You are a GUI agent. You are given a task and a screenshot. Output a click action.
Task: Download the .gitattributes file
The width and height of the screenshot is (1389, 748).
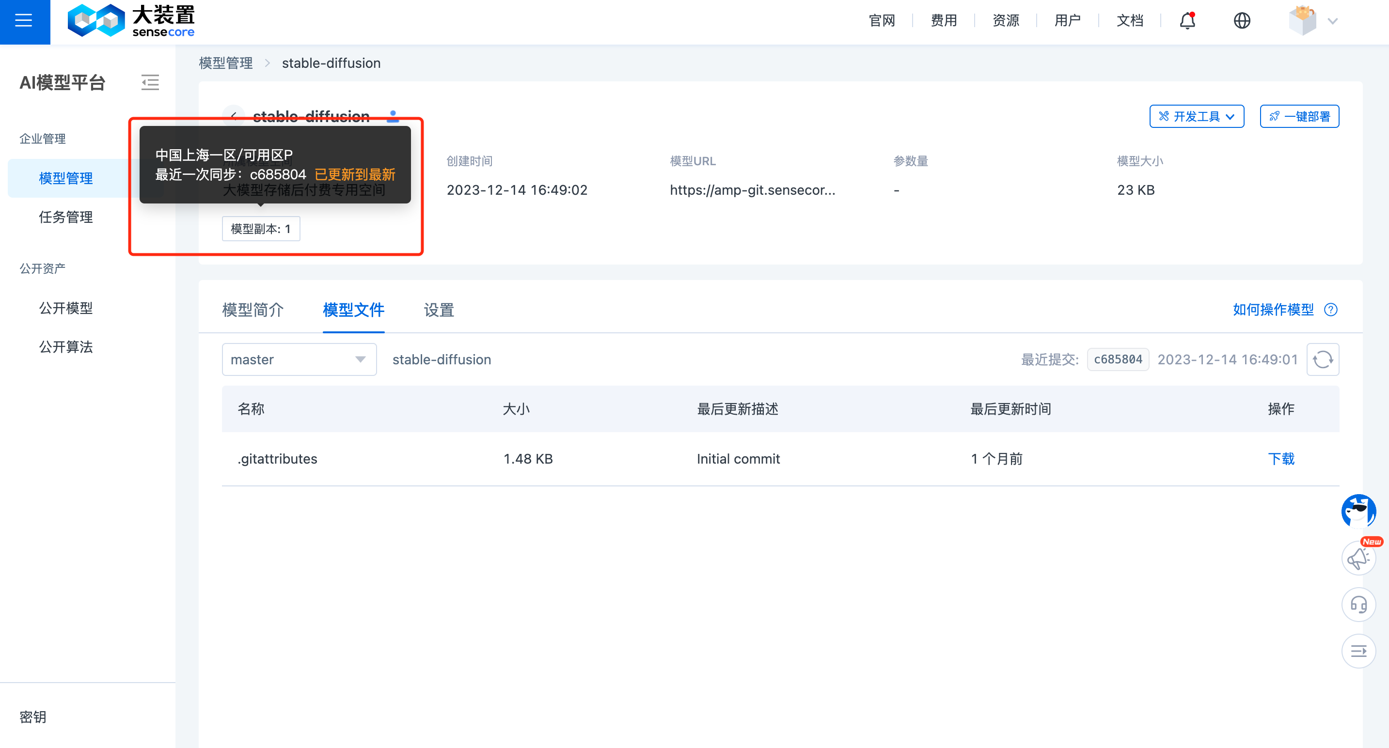(x=1281, y=459)
